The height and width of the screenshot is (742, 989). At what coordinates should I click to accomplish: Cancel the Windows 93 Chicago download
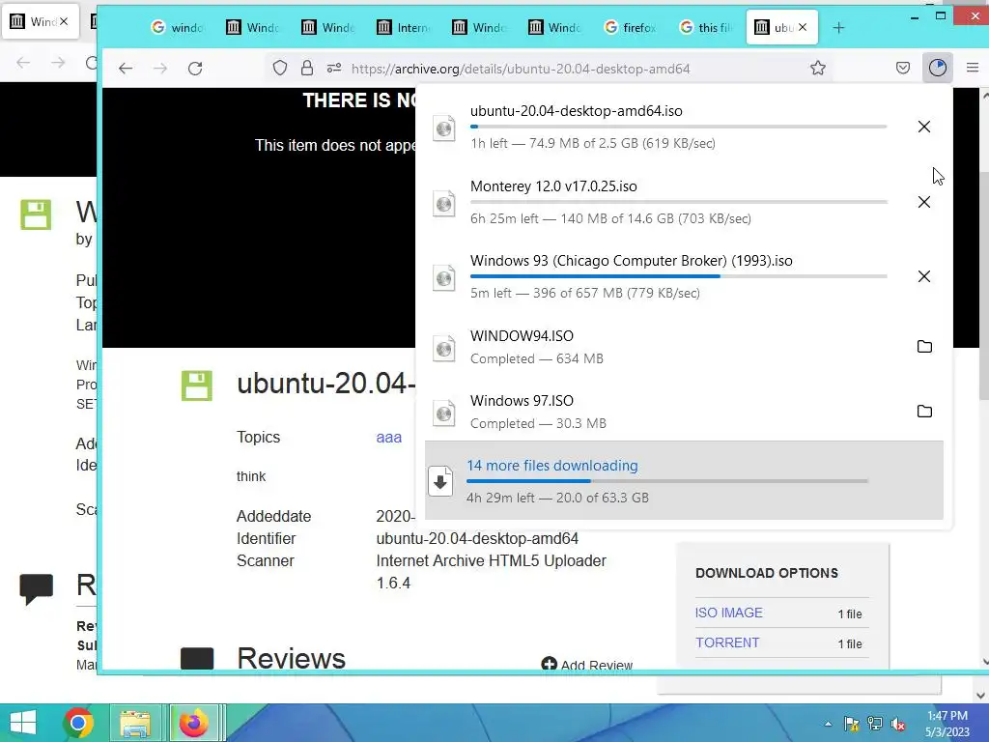click(x=924, y=276)
